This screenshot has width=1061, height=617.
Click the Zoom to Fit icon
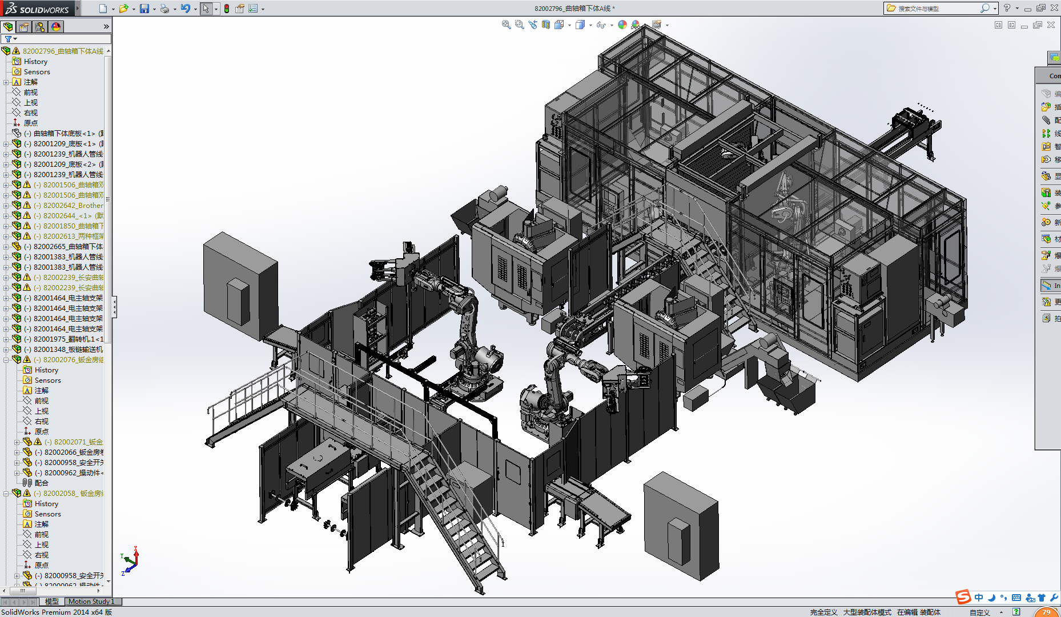tap(506, 25)
